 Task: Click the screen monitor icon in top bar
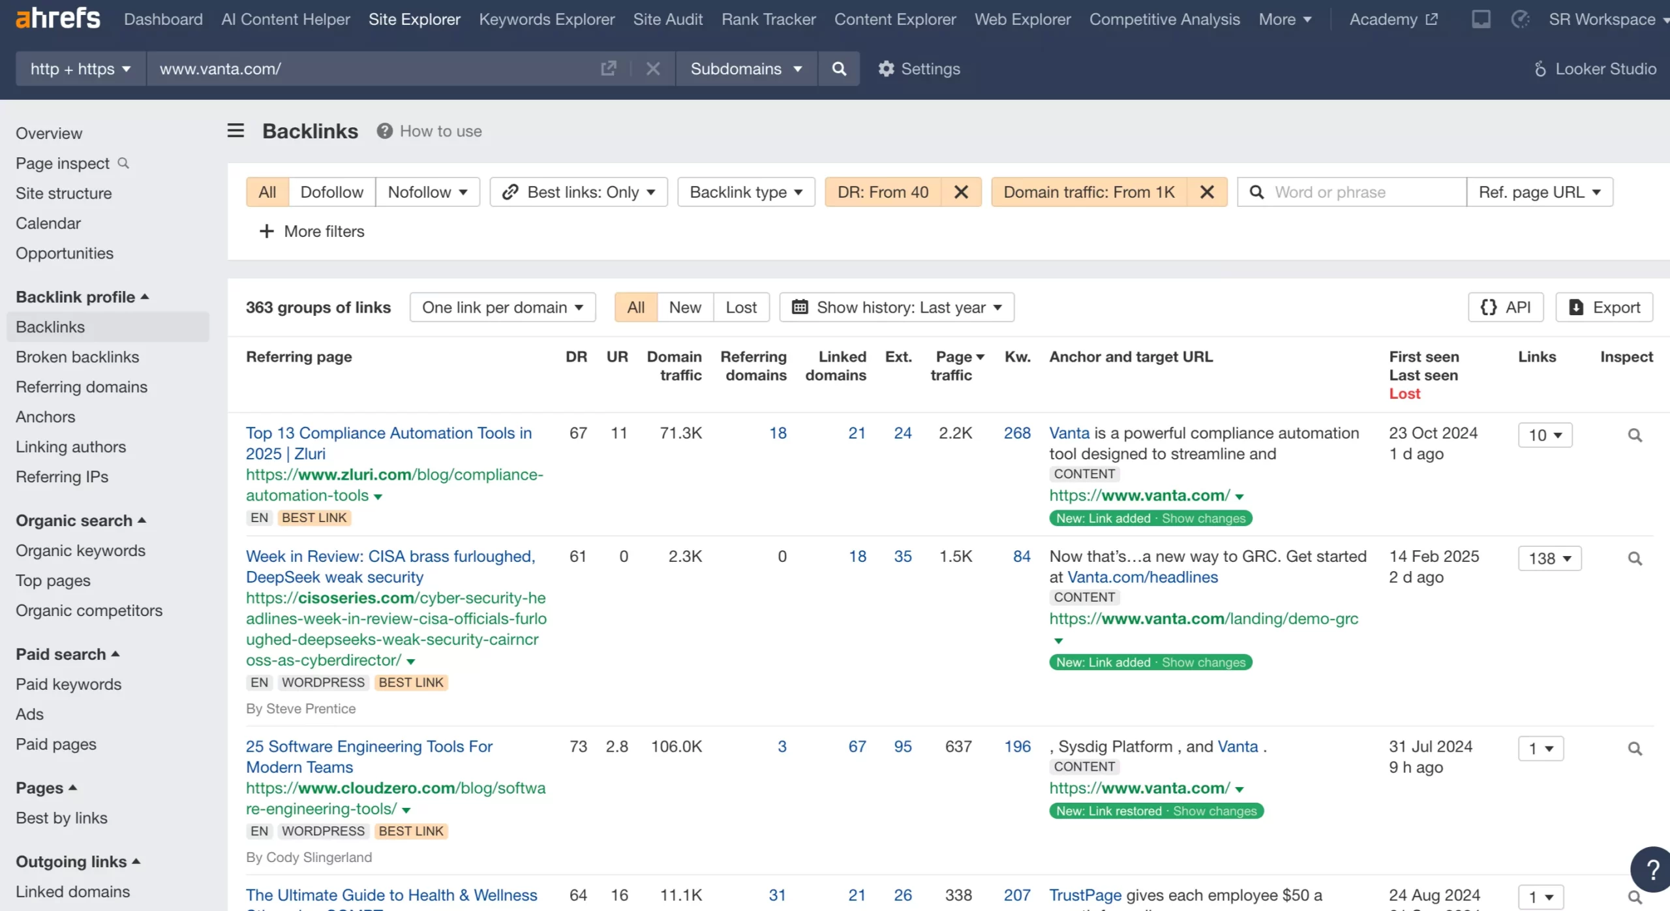(1481, 19)
